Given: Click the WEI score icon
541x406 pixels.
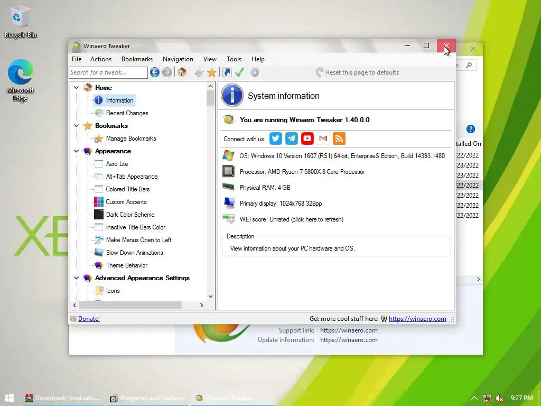Looking at the screenshot, I should (228, 219).
